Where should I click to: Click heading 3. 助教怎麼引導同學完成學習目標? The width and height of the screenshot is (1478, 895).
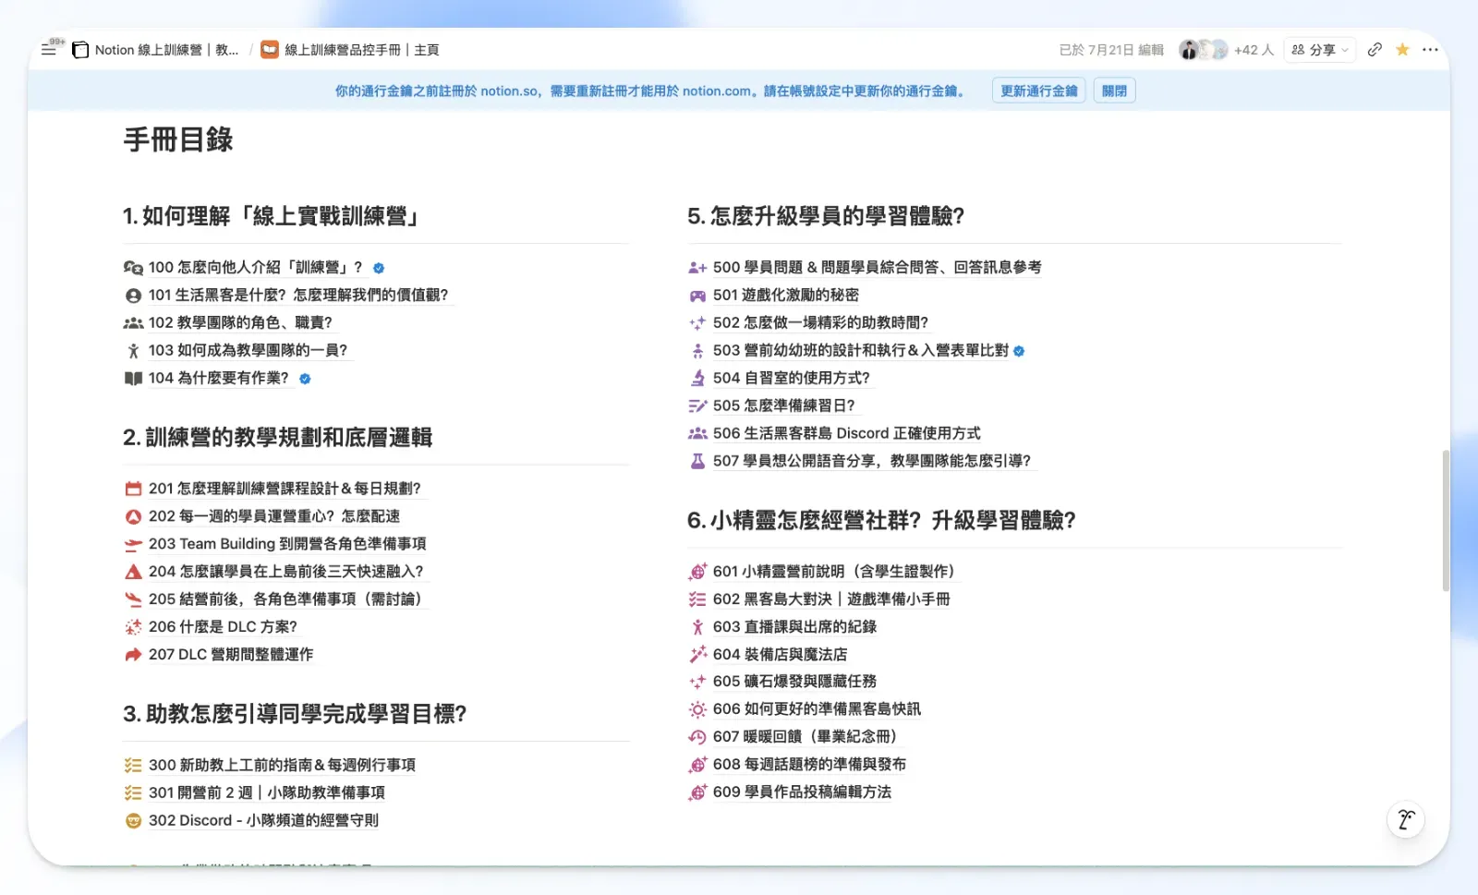295,715
